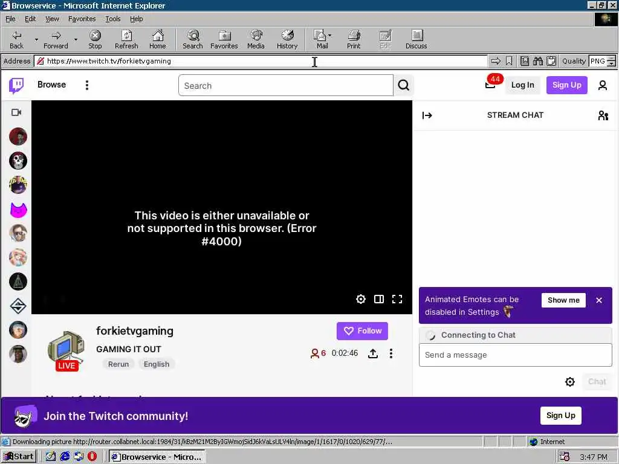Click the Back toolbar button
Viewport: 619px width, 464px height.
coord(16,39)
